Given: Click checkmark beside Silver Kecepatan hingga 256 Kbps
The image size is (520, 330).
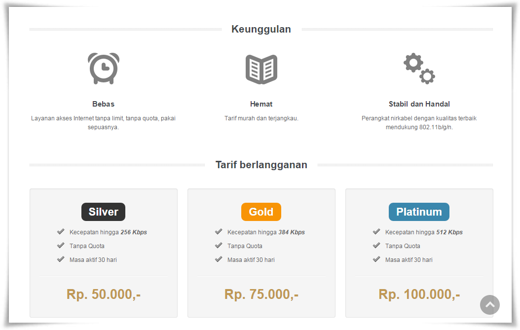Looking at the screenshot, I should 61,231.
